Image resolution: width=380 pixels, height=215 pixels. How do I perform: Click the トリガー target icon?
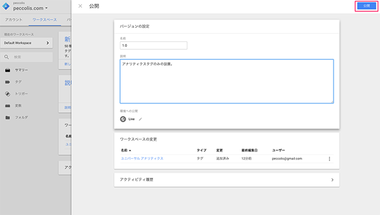point(8,94)
